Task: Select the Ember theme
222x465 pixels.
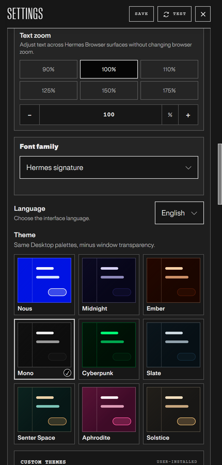Action: pos(173,285)
